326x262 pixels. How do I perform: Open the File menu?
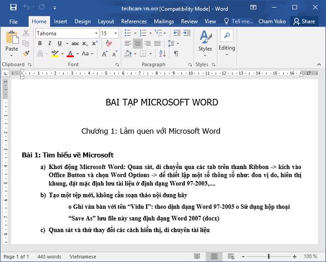[x=14, y=21]
